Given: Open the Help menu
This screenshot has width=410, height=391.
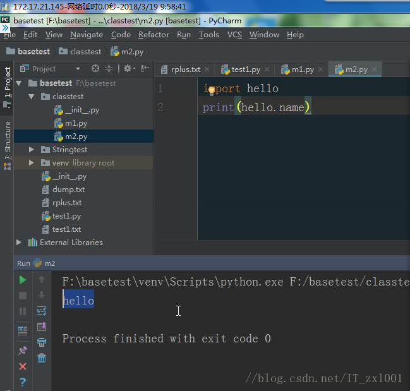Looking at the screenshot, I should point(295,35).
